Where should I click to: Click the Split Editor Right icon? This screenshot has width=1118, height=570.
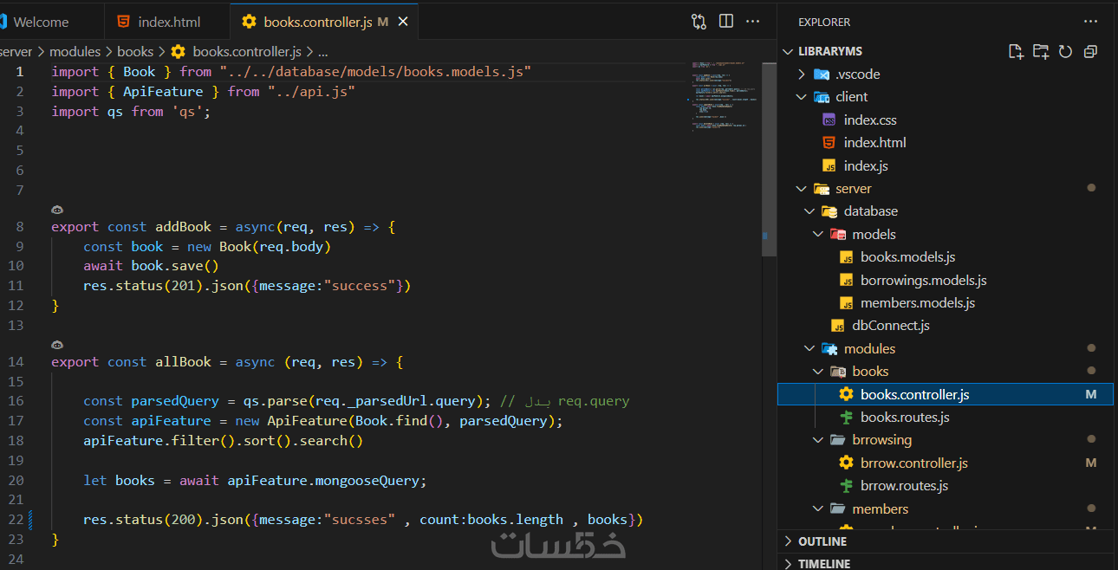726,22
